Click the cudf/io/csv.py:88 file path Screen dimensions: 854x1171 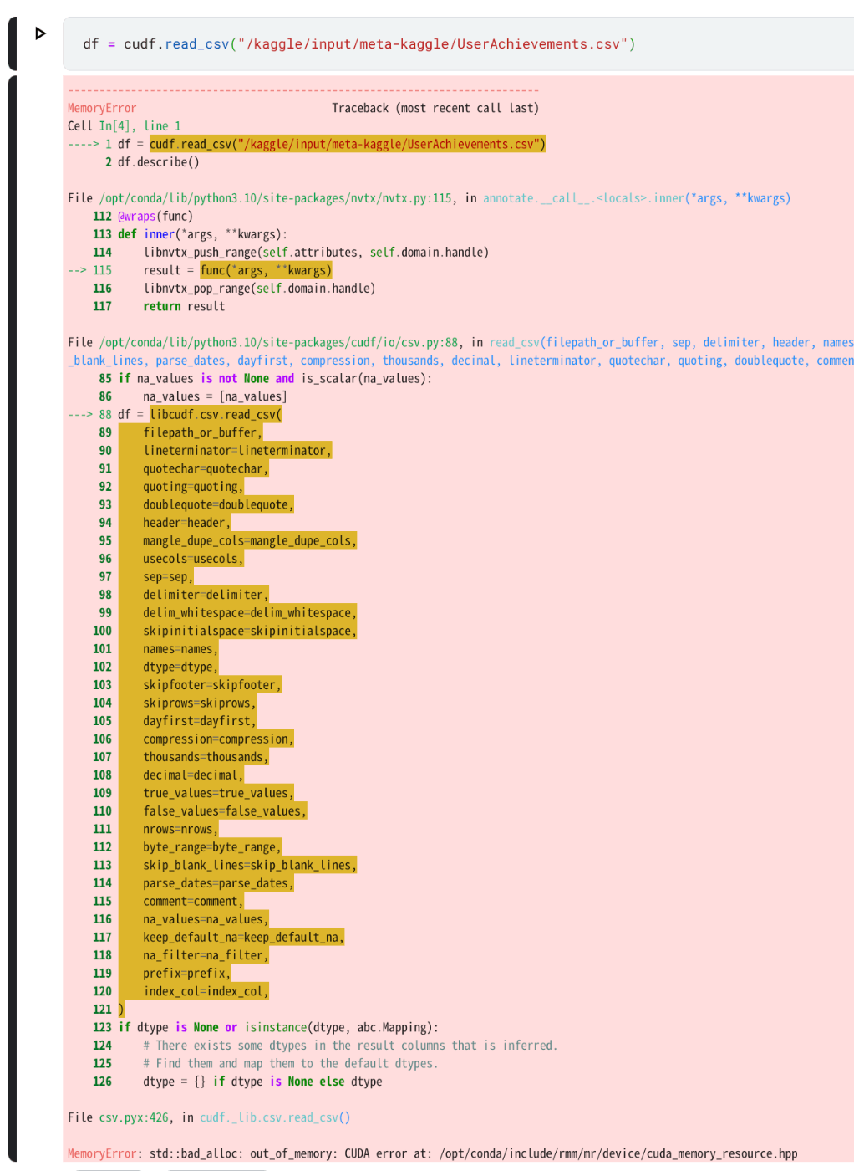280,343
